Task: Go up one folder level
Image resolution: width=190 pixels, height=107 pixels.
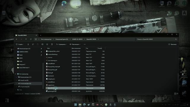Action: [x=26, y=39]
